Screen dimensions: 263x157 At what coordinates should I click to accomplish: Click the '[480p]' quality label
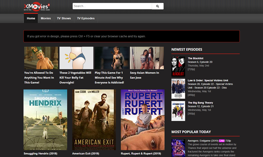pos(191,95)
